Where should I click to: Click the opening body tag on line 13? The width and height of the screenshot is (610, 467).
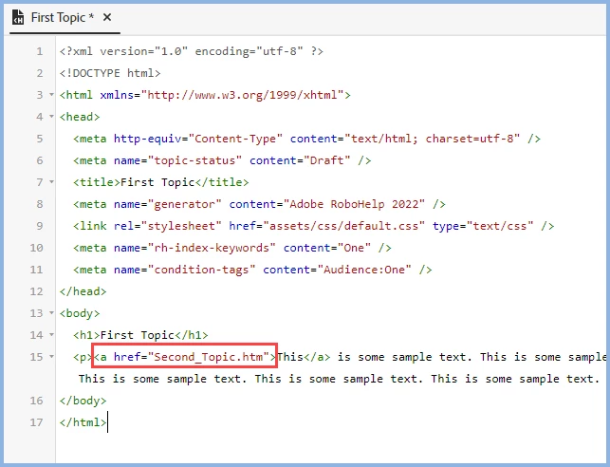click(80, 313)
